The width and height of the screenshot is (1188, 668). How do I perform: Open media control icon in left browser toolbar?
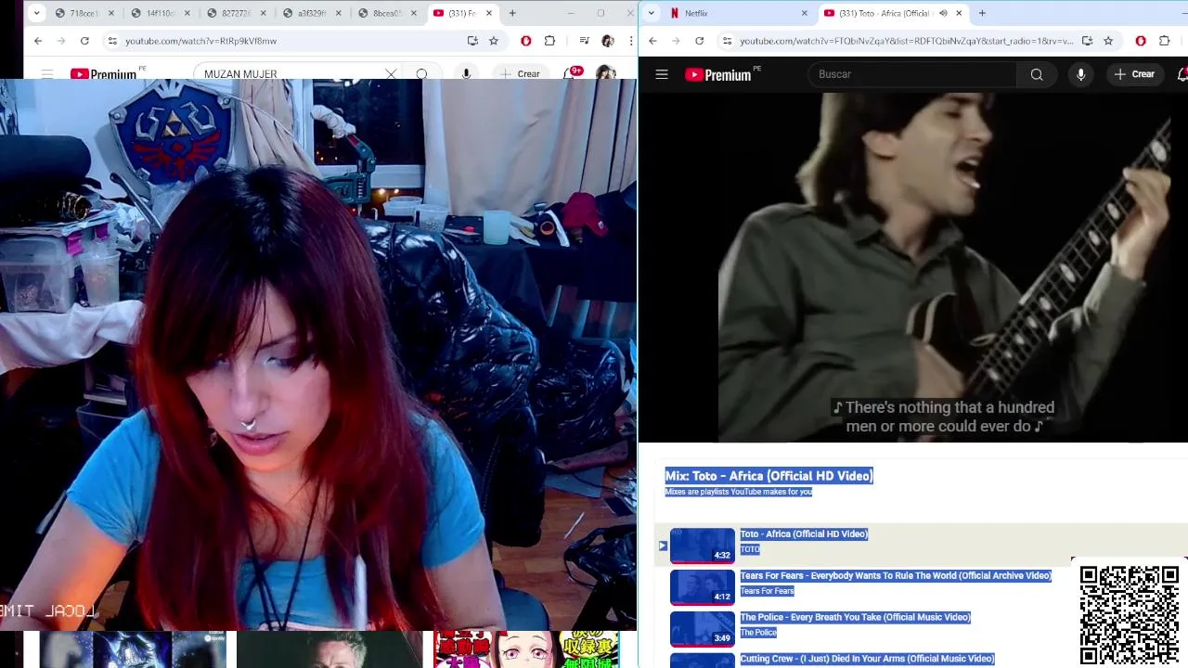click(x=584, y=41)
